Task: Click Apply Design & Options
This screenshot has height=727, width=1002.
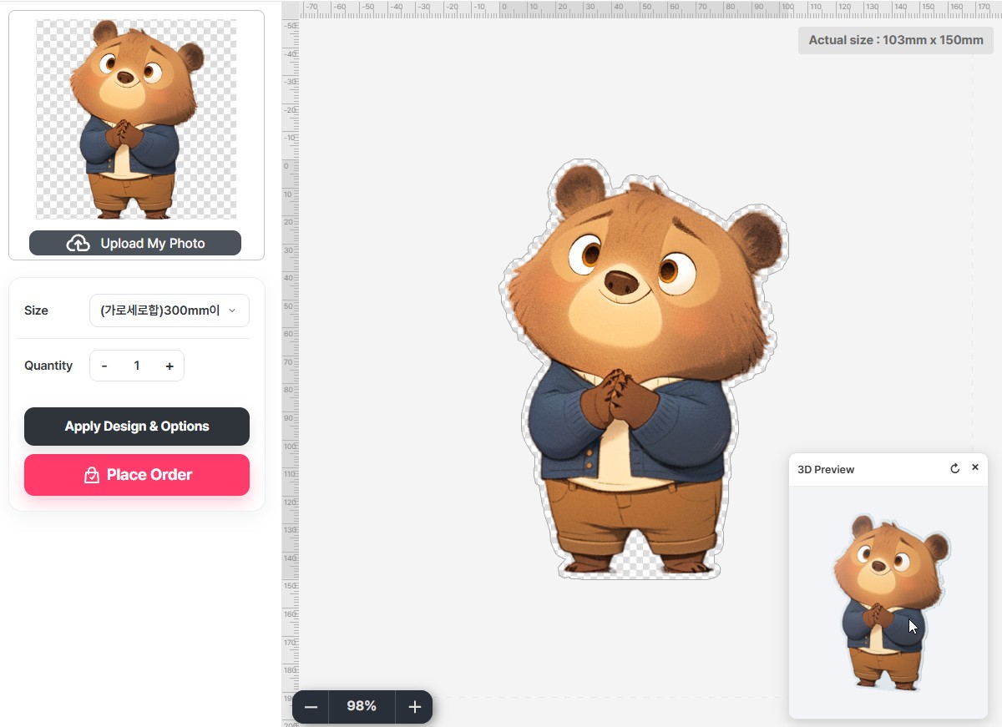Action: pyautogui.click(x=137, y=427)
